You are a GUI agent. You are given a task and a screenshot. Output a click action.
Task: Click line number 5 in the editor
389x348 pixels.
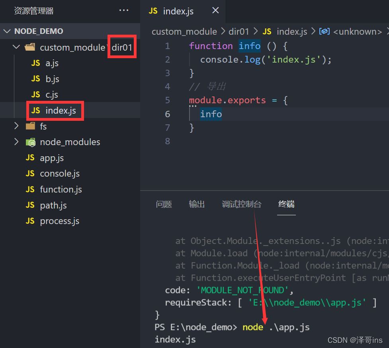click(x=168, y=100)
